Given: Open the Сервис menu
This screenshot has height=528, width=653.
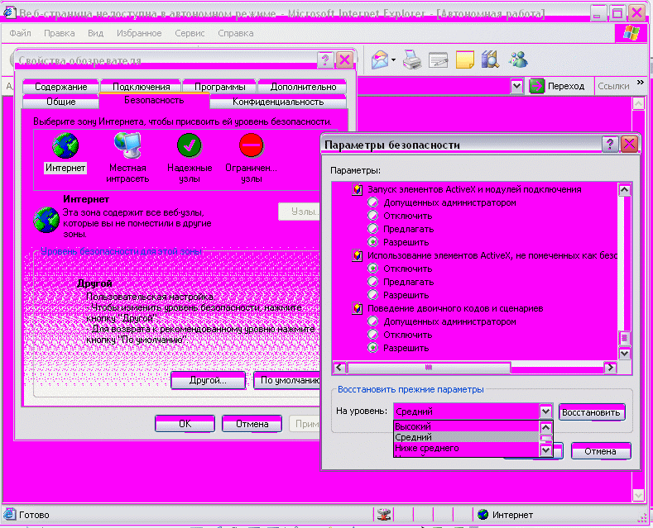Looking at the screenshot, I should coord(190,33).
